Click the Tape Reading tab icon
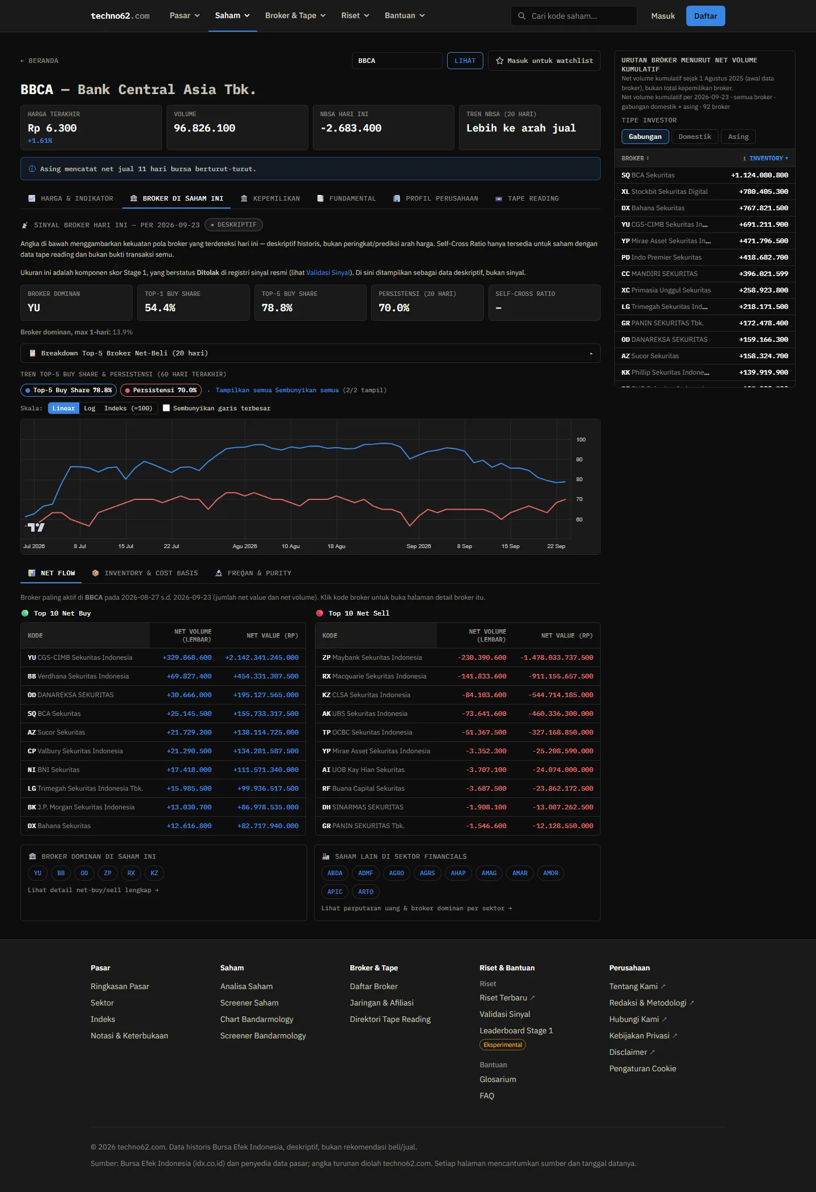816x1192 pixels. 499,198
